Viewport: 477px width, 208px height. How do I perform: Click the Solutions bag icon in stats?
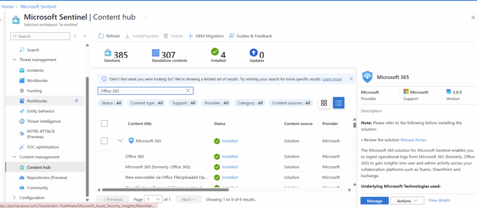[108, 53]
